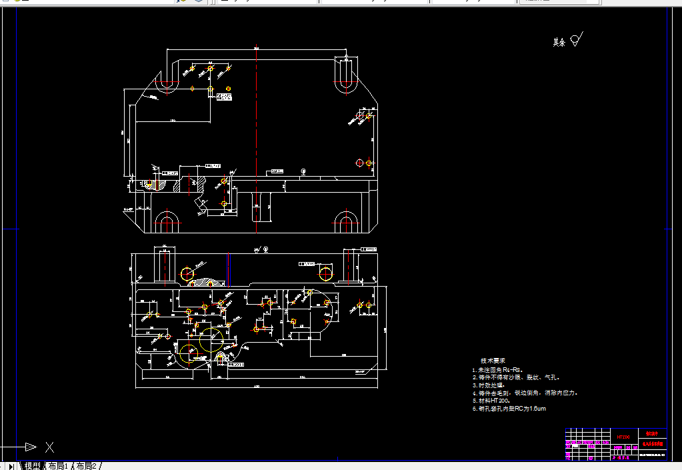
Task: Select the surface roughness symbol beside 其余
Action: (576, 39)
